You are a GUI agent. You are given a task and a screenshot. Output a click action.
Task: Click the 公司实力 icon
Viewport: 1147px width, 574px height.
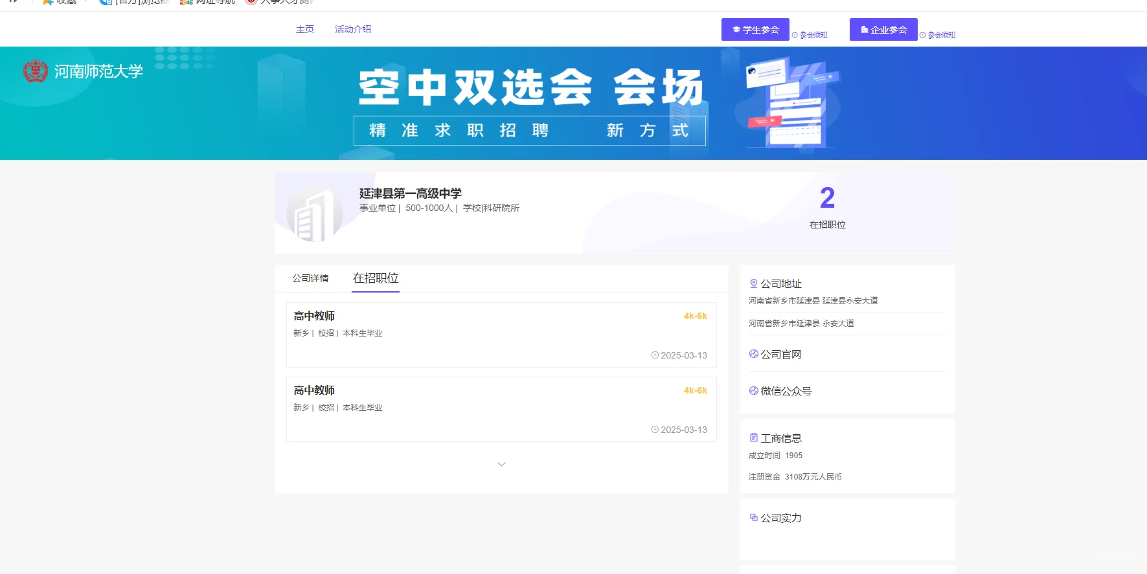point(753,518)
